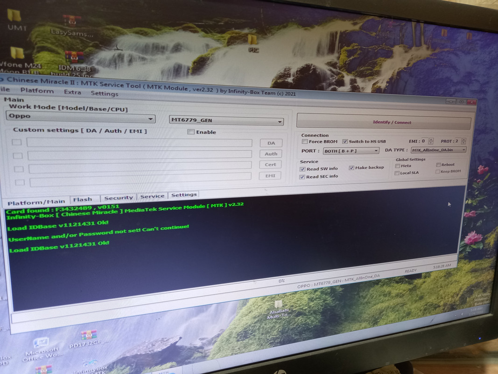Screen dimensions: 498x374
Task: Click the Auth file path input field
Action: coord(140,155)
